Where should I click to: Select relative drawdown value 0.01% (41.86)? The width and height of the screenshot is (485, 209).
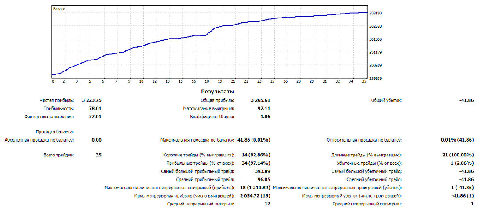click(x=457, y=140)
